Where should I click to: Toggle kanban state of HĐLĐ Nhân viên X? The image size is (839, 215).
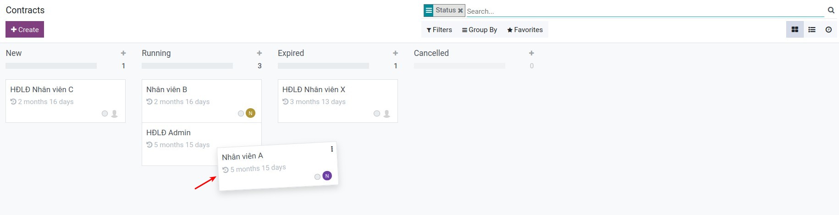pos(377,113)
